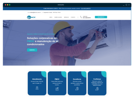This screenshot has width=134, height=99.
Task: Click the CONTATO button in hero banner
Action: tap(32, 50)
